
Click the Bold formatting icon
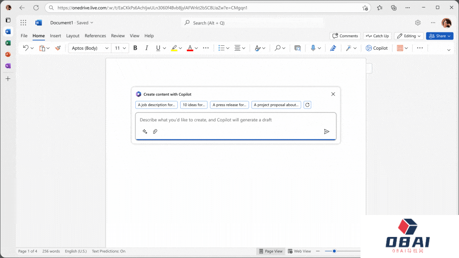pos(135,48)
